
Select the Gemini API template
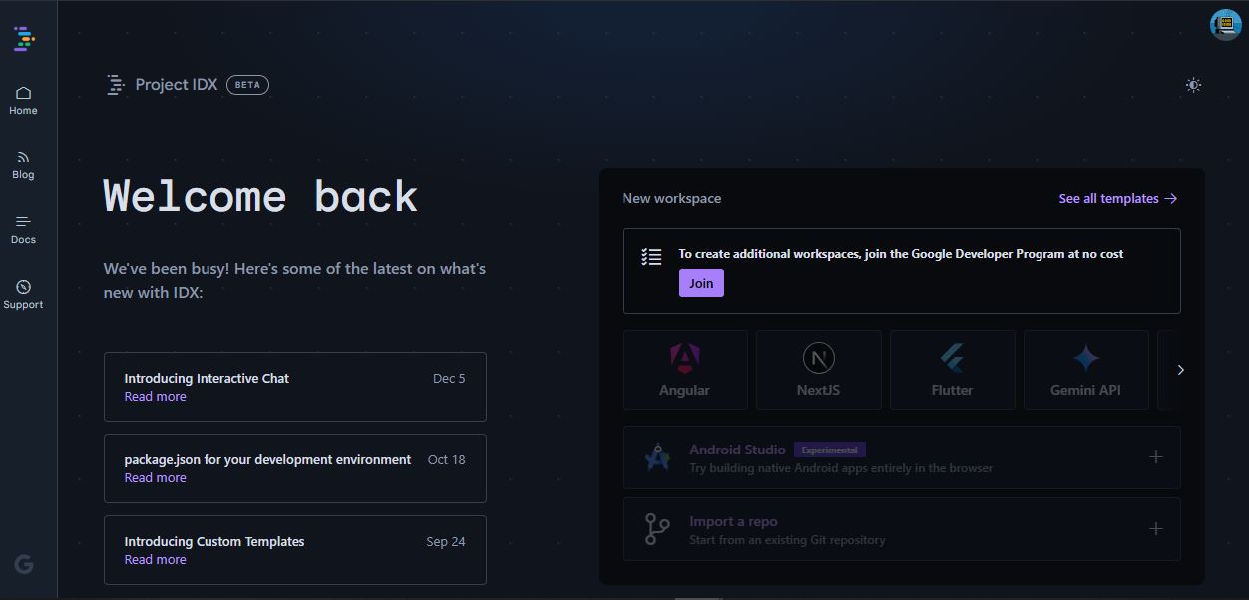tap(1085, 370)
